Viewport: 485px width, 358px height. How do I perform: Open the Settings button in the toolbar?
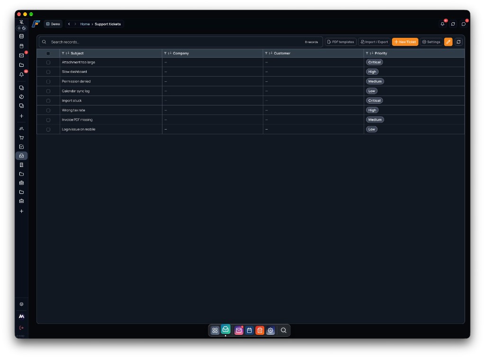coord(431,42)
